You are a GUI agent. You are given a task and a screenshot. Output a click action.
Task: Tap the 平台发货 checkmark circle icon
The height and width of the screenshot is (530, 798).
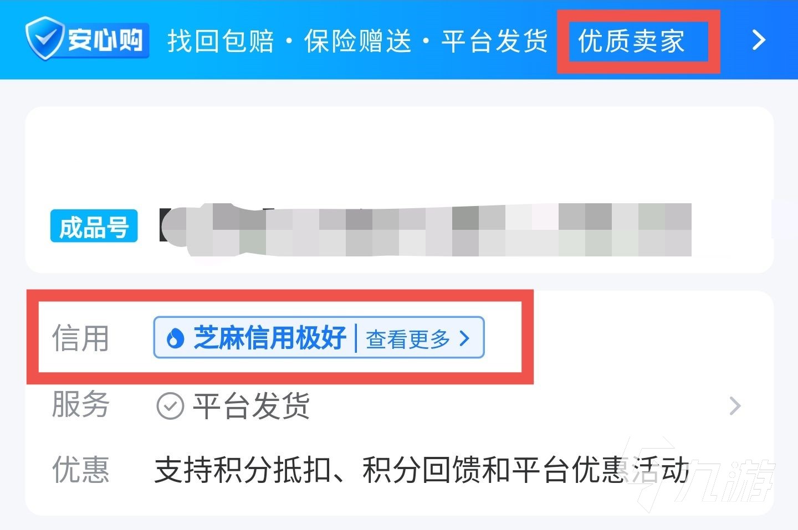[x=170, y=406]
